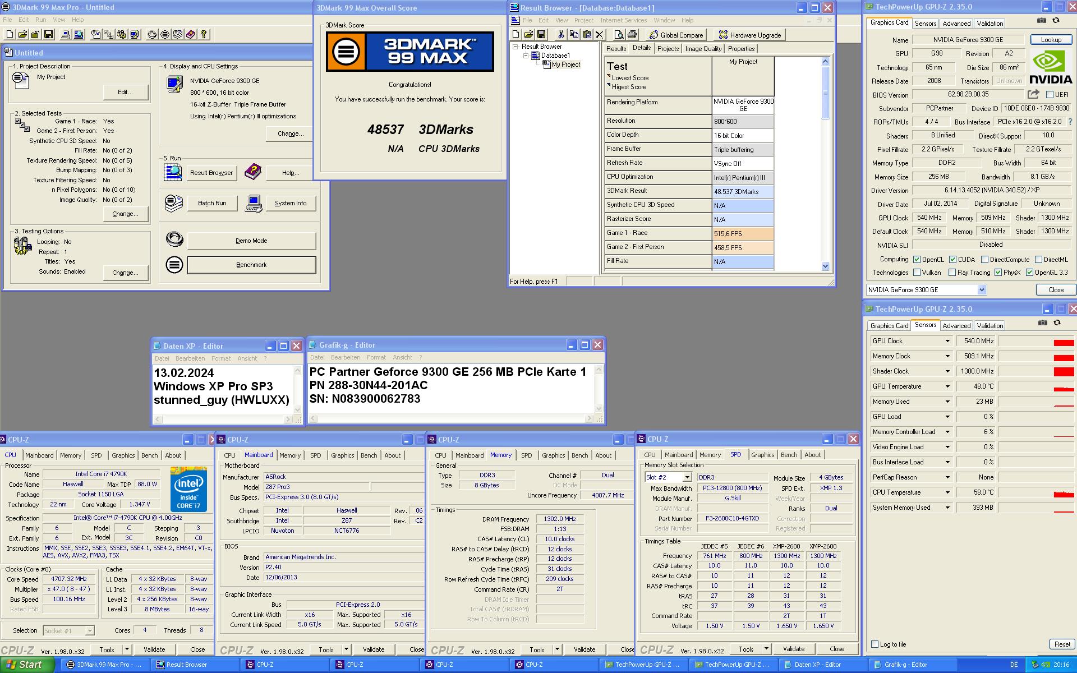Open Internet Services menu in Result Browser

[623, 20]
